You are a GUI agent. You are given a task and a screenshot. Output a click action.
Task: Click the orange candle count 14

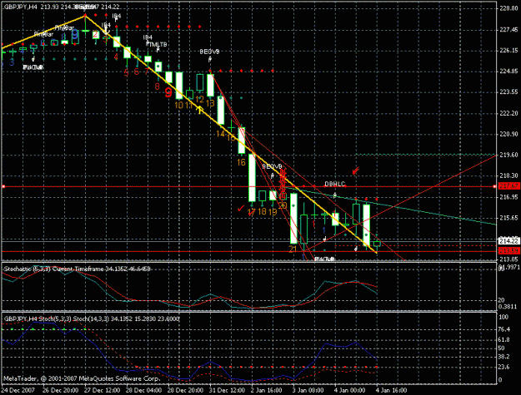[220, 134]
